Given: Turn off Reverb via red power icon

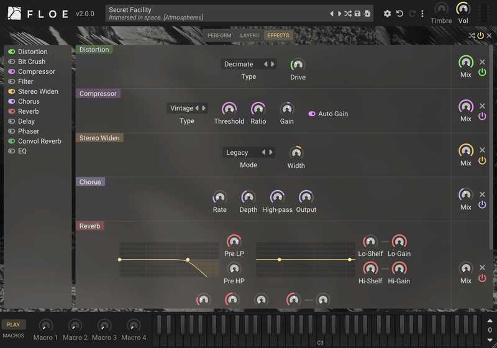Looking at the screenshot, I should [x=482, y=278].
